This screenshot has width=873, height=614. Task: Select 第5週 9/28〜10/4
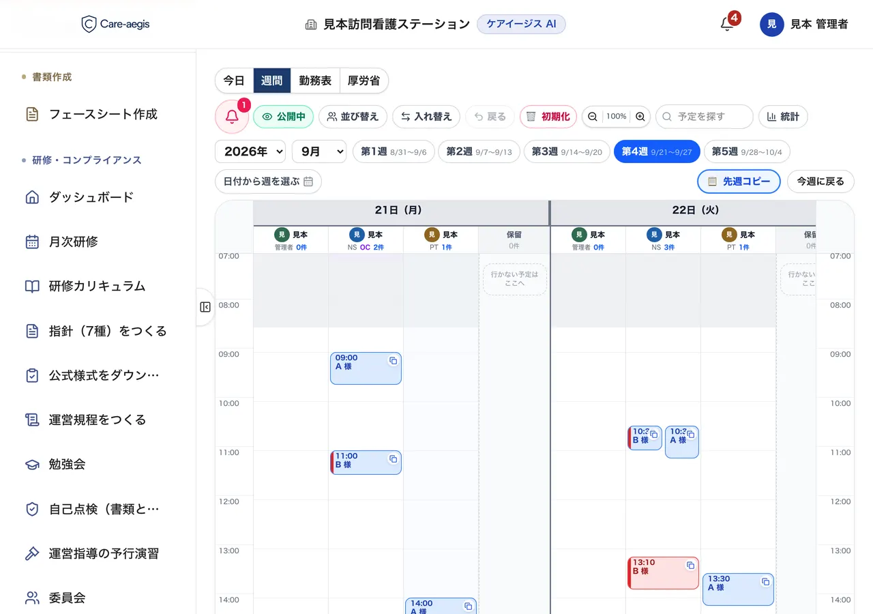pos(747,151)
